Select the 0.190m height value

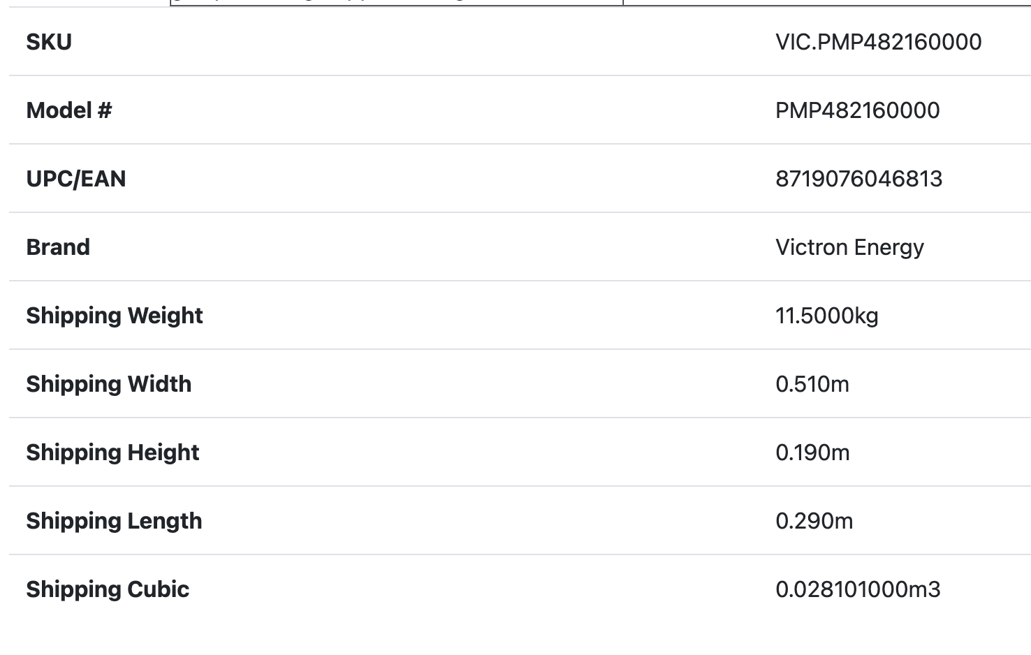[x=812, y=452]
